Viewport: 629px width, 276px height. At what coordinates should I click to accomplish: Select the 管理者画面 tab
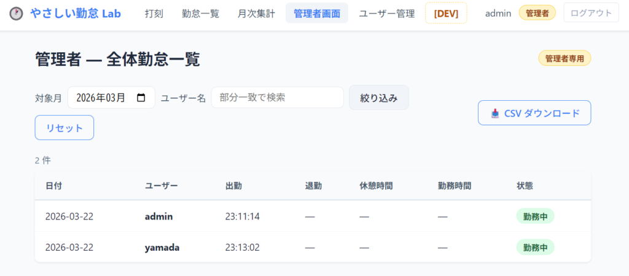[316, 13]
